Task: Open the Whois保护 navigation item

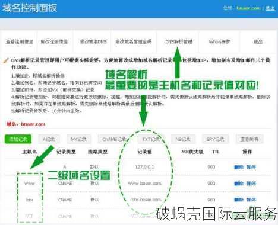Action: tap(220, 41)
